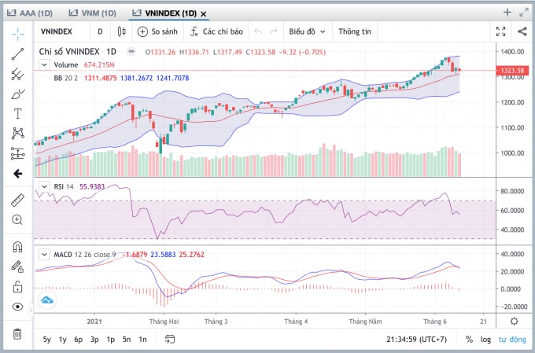
Task: Enter fullscreen chart mode
Action: click(500, 31)
